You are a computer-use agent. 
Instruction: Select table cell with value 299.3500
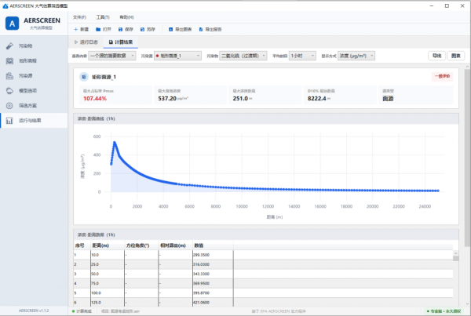213,255
